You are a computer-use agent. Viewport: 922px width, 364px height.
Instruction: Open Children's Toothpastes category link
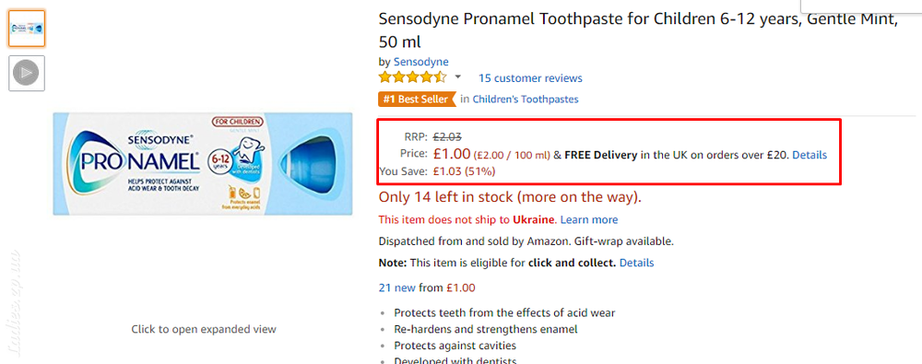pyautogui.click(x=526, y=100)
